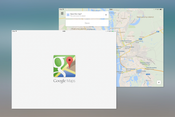Click the Save this map? prompt text
175x117 pixels.
pyautogui.click(x=76, y=14)
